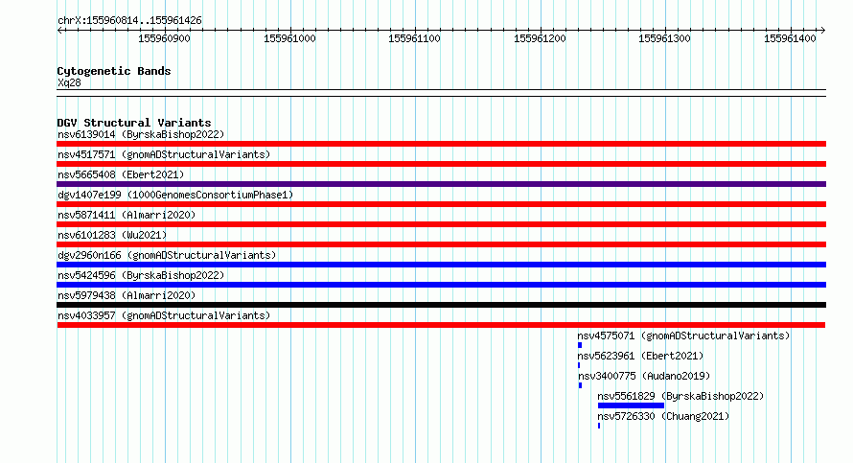Open the nsv4517571 (gnomADStructuralVariants) label
Screen dimensions: 853x463
(164, 154)
